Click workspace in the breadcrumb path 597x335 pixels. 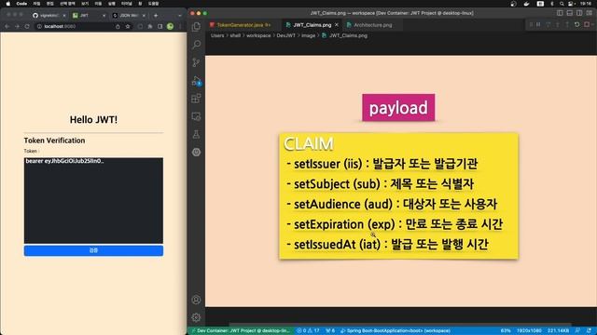point(258,35)
